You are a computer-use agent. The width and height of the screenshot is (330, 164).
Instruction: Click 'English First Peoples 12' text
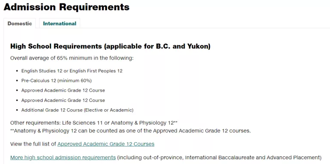tap(96, 71)
